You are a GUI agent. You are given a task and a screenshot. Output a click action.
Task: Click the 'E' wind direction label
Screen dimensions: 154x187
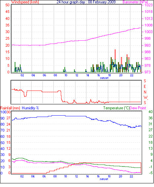pyautogui.click(x=145, y=87)
